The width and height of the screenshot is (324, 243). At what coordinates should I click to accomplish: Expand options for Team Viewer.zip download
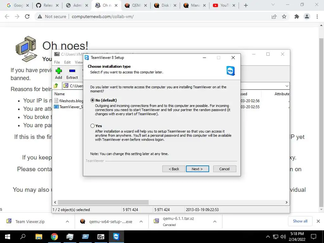pyautogui.click(x=67, y=221)
